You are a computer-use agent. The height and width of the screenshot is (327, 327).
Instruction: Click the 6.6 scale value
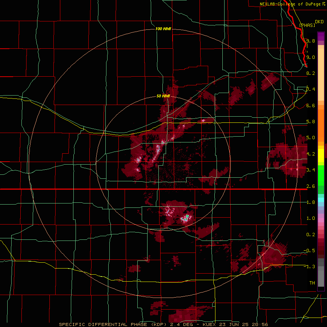click(x=311, y=105)
